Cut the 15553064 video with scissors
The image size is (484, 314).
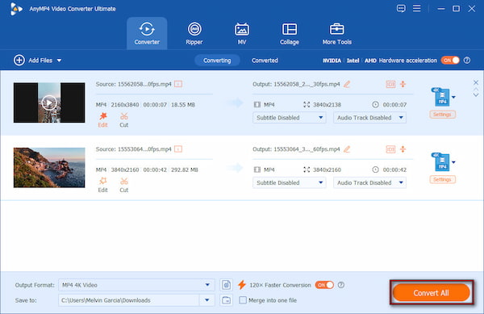click(123, 185)
